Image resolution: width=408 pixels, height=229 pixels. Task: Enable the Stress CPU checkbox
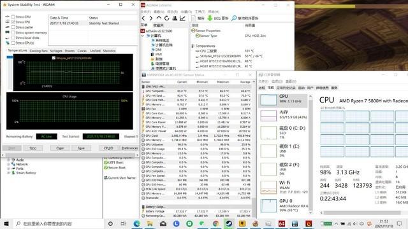tap(13, 17)
